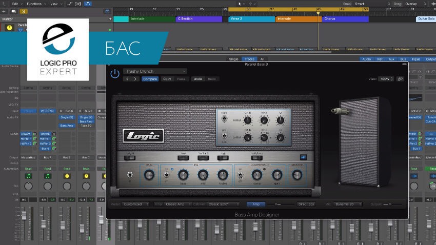Click the yellow knob icon on Bus 7 strip with Tube EQ
The height and width of the screenshot is (245, 436).
coord(86,176)
